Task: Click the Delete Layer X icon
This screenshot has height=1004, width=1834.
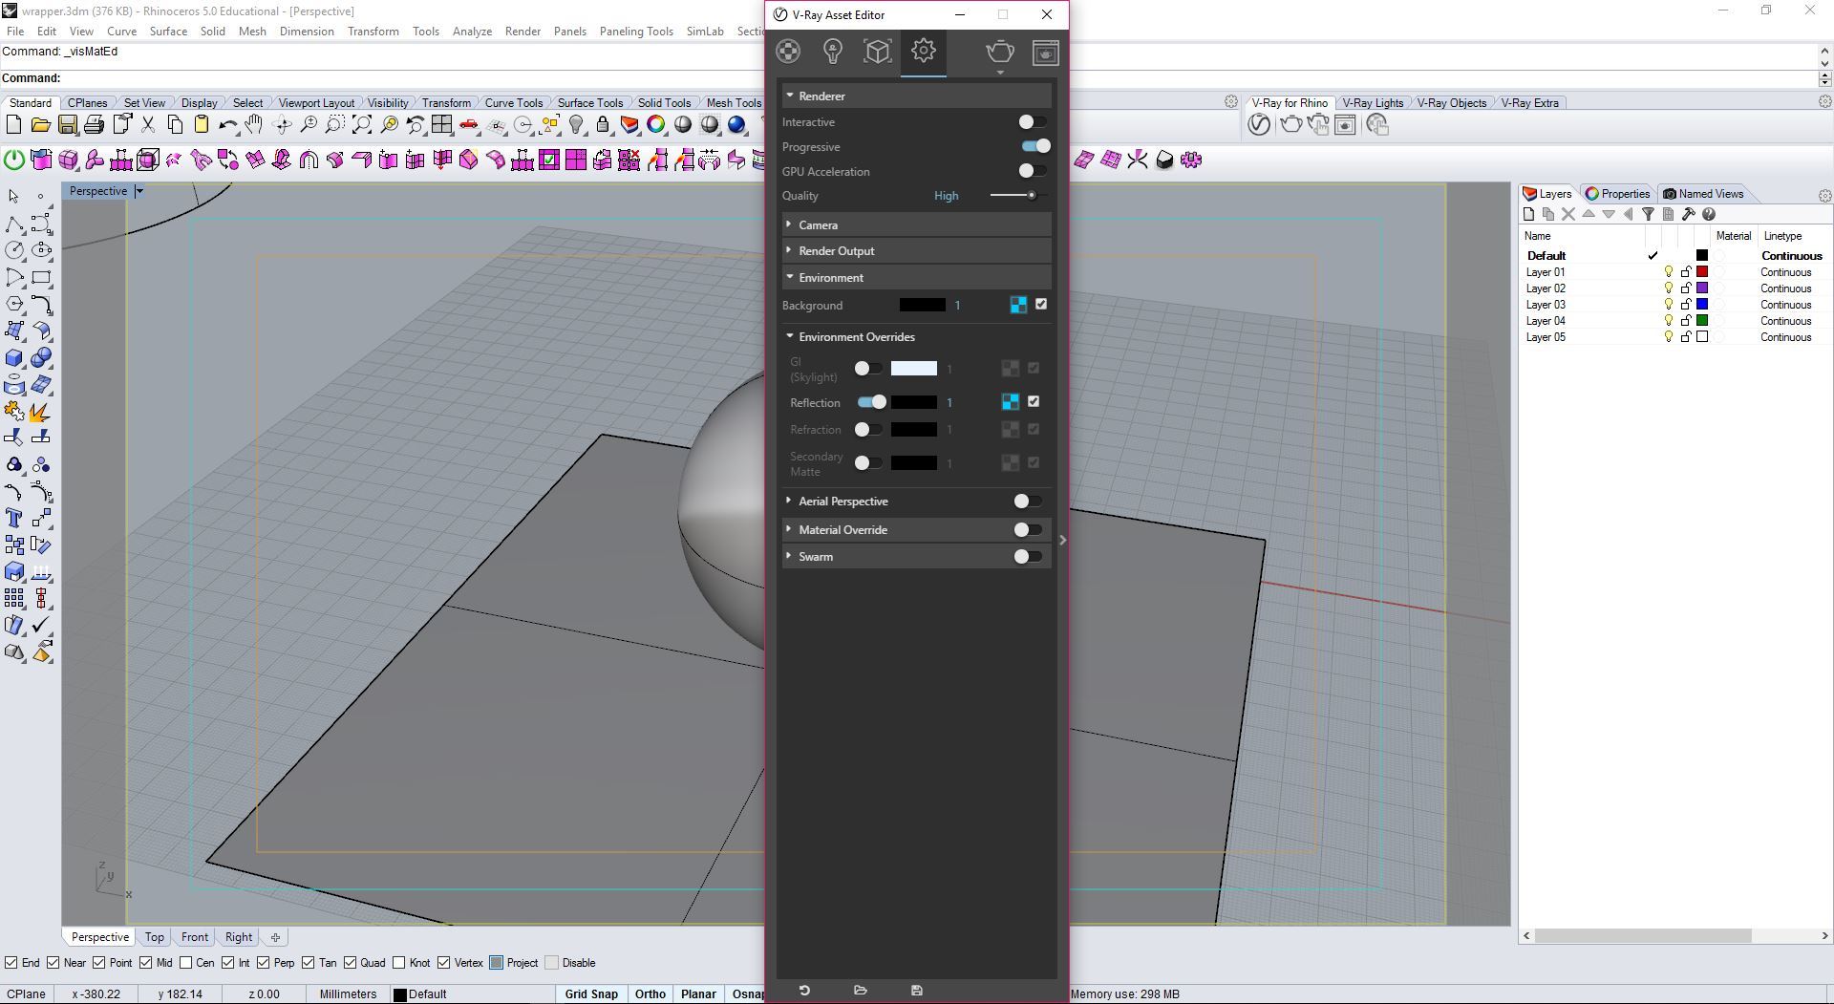Action: tap(1568, 215)
